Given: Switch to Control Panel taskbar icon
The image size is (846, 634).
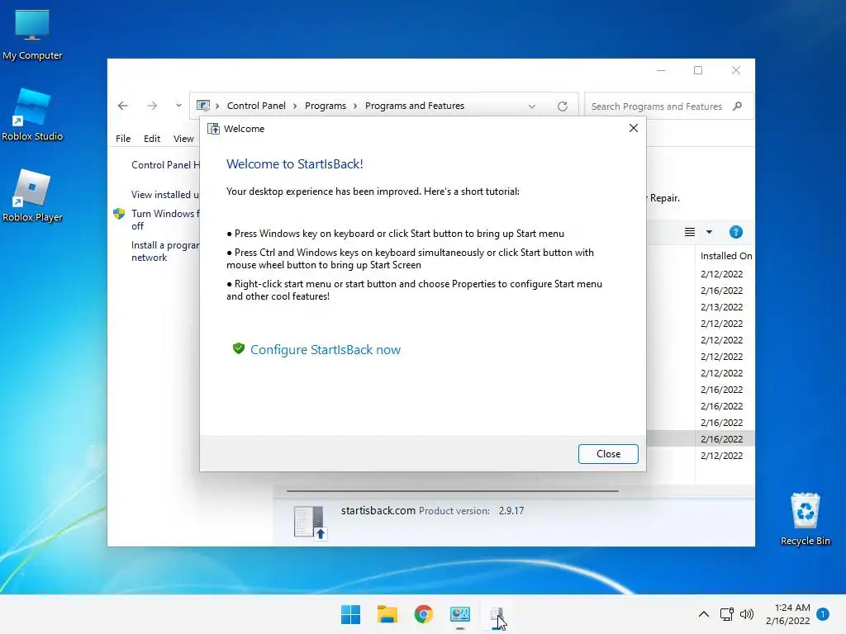Looking at the screenshot, I should coord(460,614).
